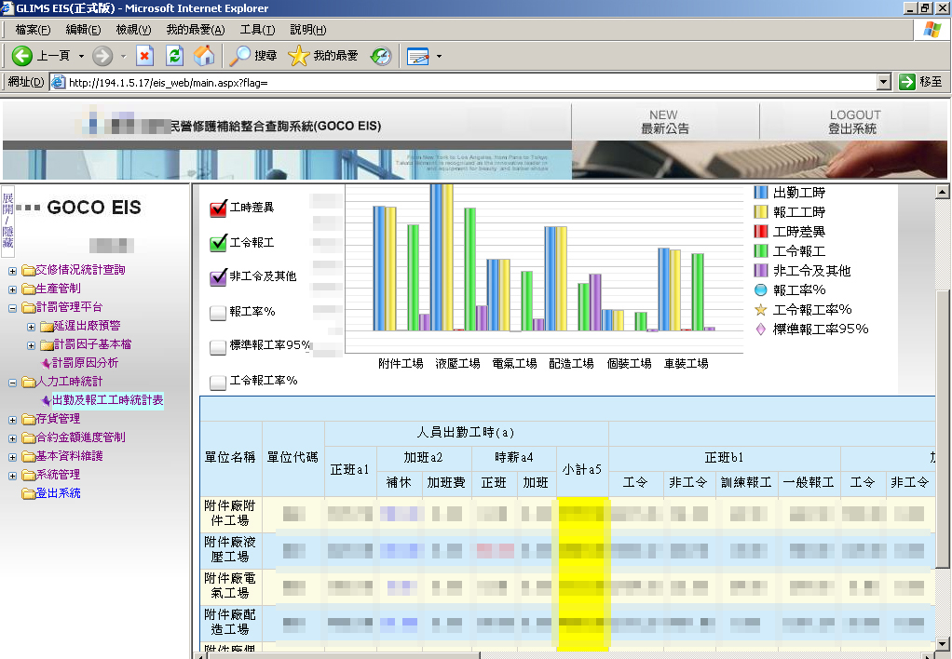Expand the 交修情況統計查詢 tree node
This screenshot has height=659, width=952.
13,271
